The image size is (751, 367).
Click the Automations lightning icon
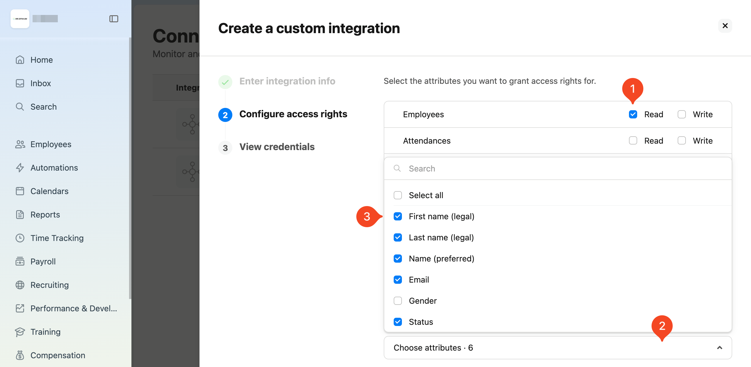pyautogui.click(x=20, y=168)
